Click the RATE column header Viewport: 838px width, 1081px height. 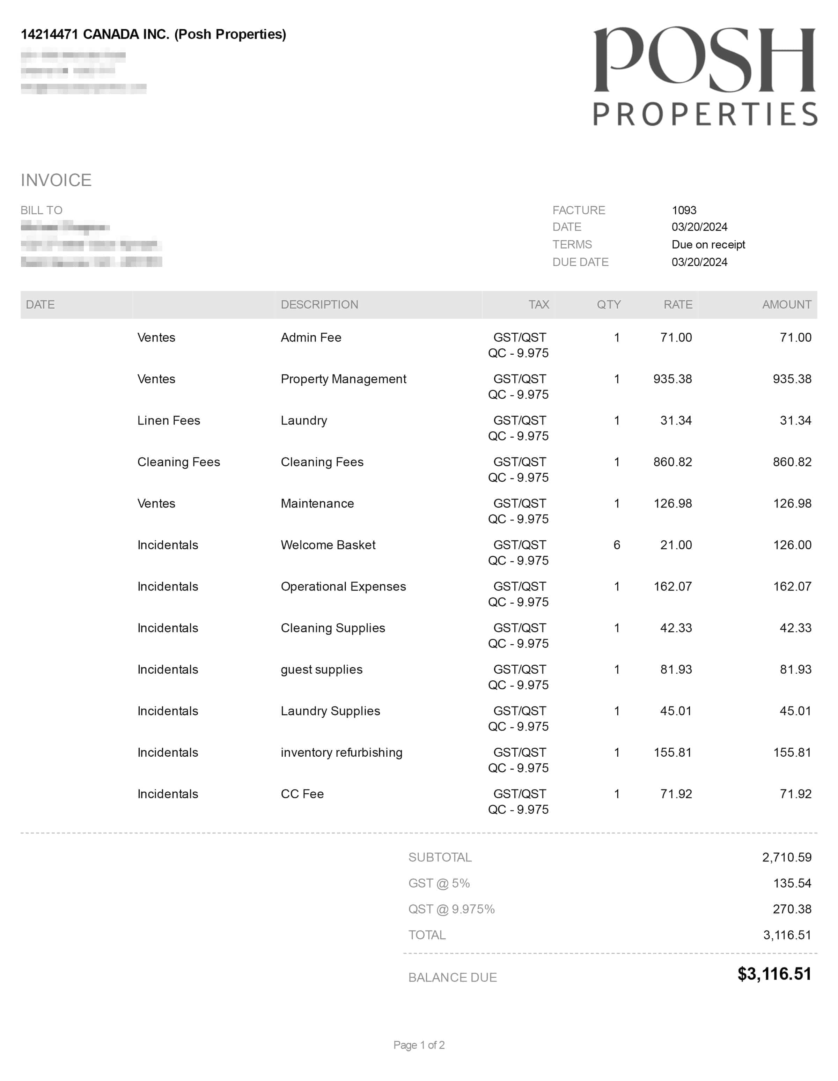[x=677, y=304]
